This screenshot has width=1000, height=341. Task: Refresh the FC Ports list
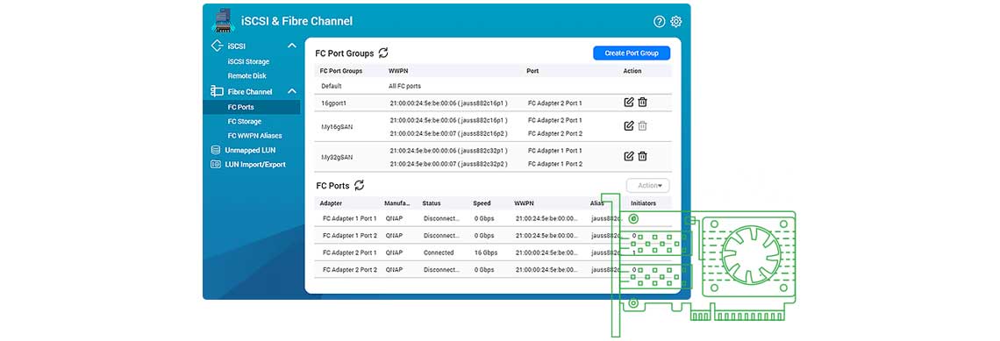point(359,186)
